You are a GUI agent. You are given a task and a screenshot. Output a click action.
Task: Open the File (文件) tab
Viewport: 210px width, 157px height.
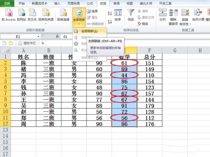click(7, 3)
